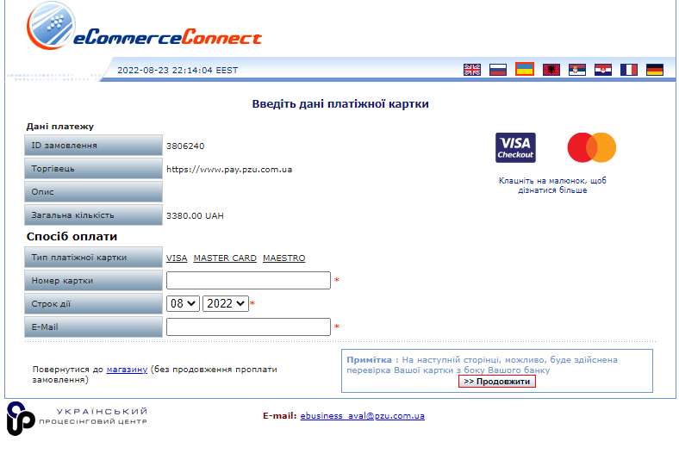Select the Serbian flag language
This screenshot has height=454, width=679.
(x=576, y=70)
